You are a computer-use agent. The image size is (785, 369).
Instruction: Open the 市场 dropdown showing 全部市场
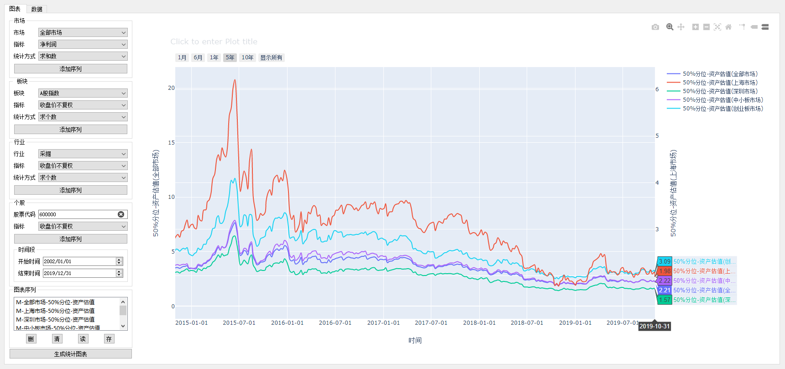[83, 32]
